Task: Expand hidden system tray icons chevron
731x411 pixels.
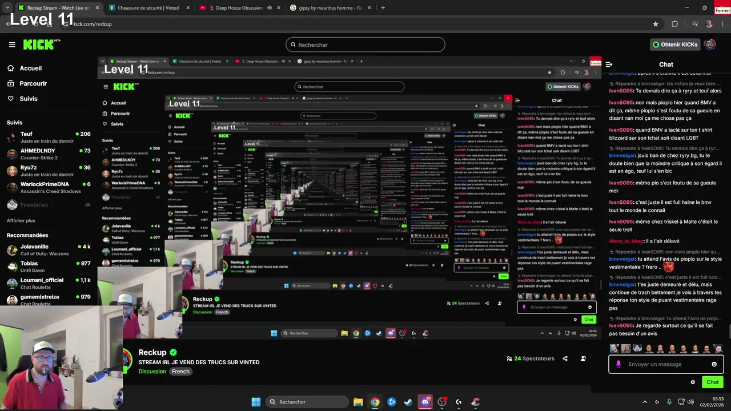Action: click(645, 402)
